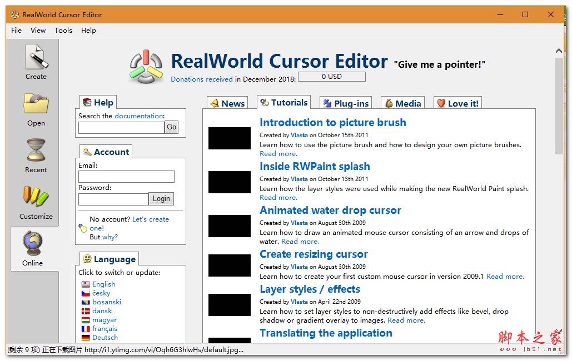Open the Donations received link

(x=202, y=79)
